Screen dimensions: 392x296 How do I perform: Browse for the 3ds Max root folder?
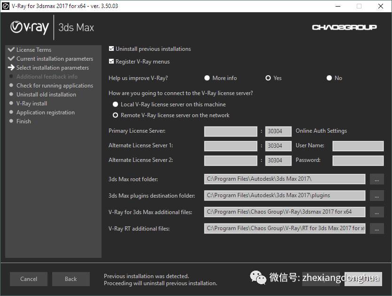[x=377, y=179]
